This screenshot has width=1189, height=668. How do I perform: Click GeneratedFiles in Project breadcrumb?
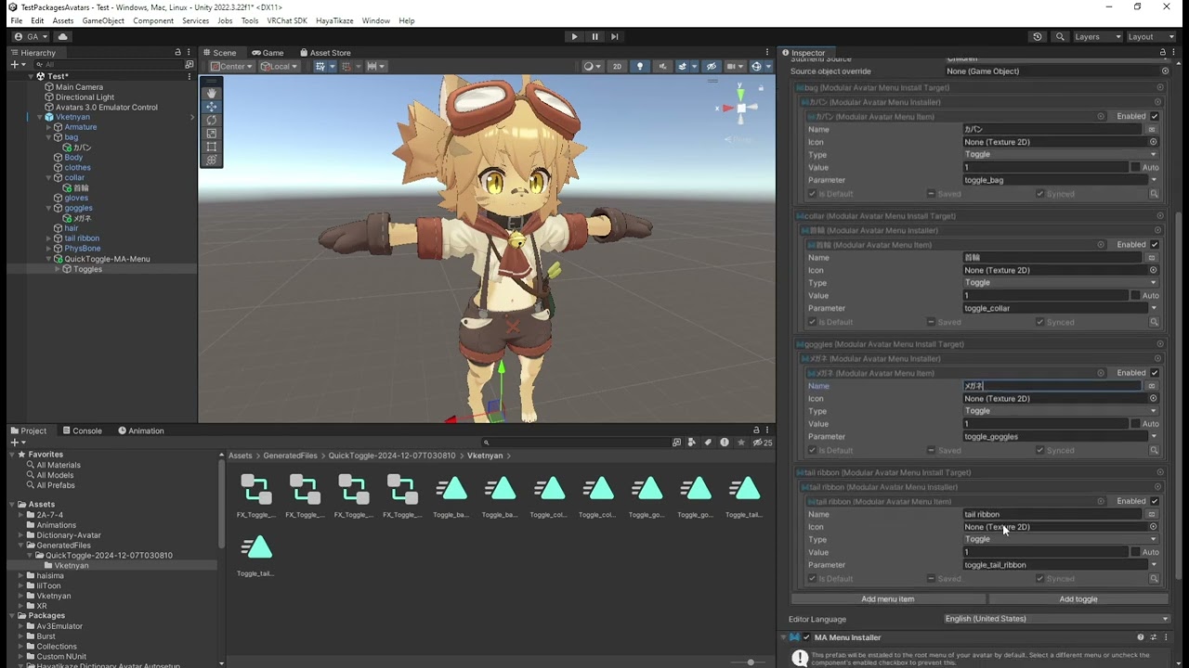pos(290,456)
